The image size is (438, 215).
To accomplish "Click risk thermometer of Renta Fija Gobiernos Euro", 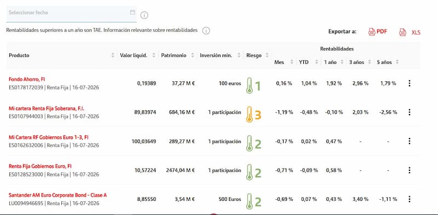I will 253,172.
